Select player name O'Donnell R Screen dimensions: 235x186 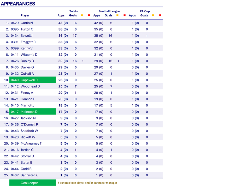[x=29, y=124]
